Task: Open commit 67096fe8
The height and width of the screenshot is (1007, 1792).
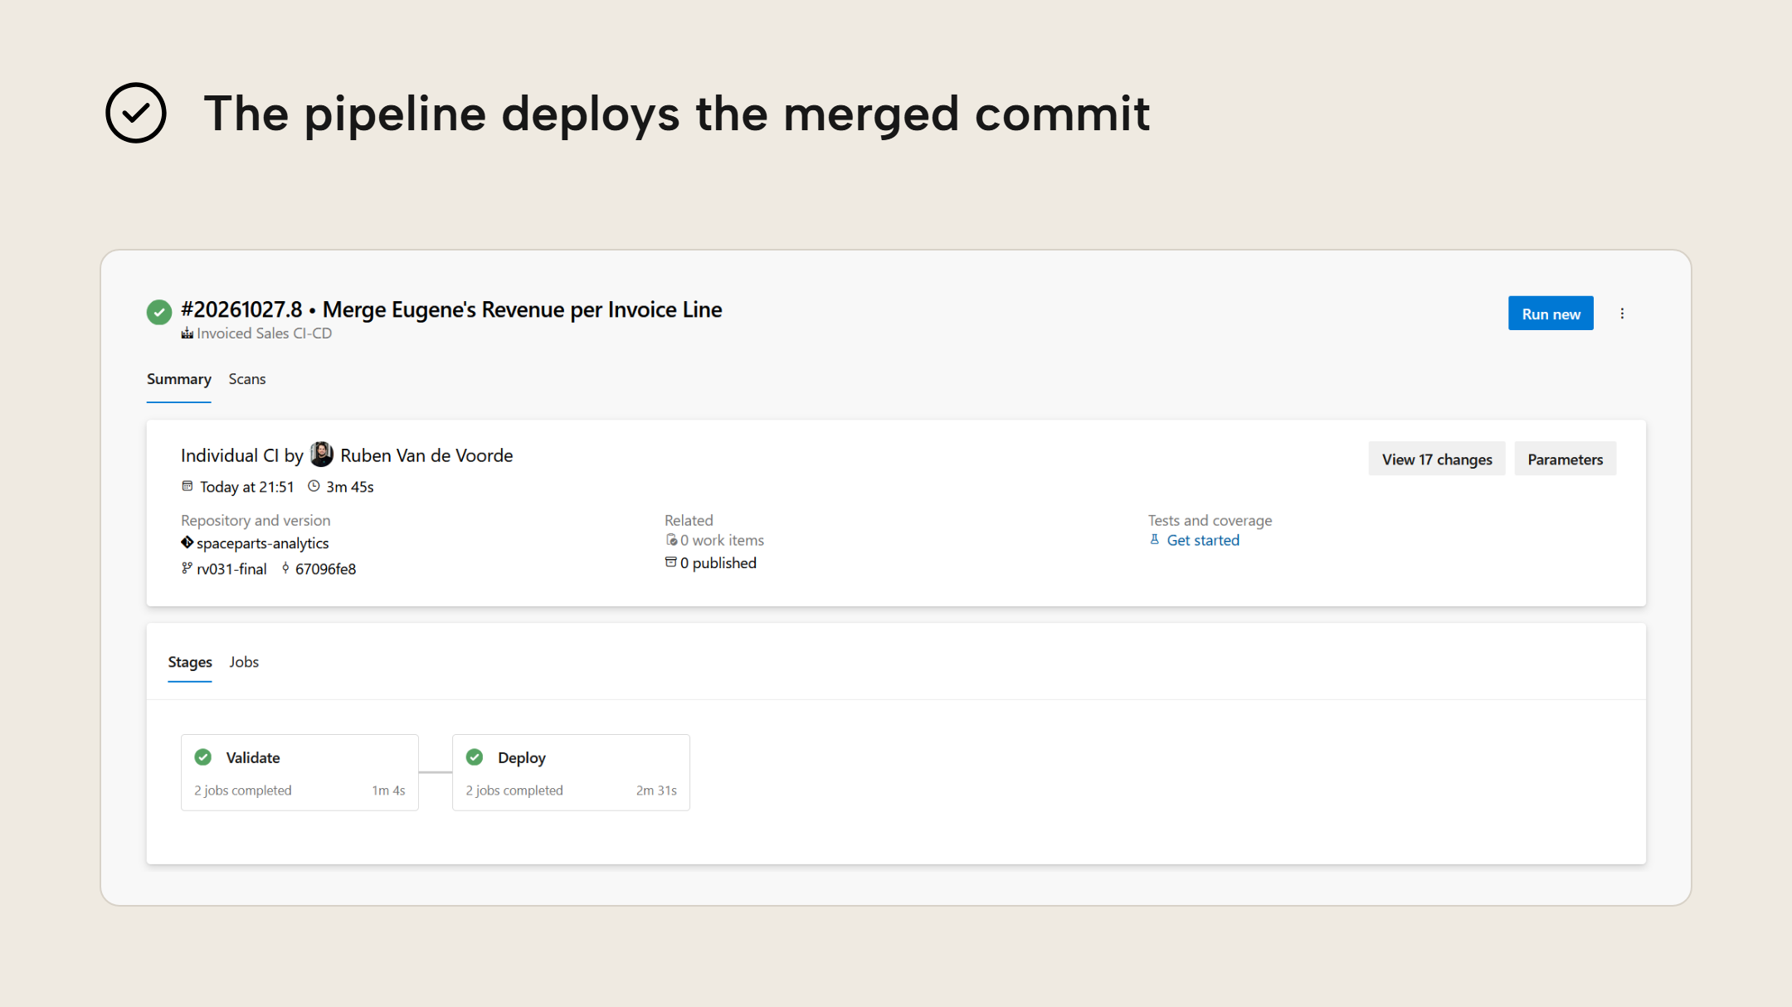Action: click(x=326, y=569)
